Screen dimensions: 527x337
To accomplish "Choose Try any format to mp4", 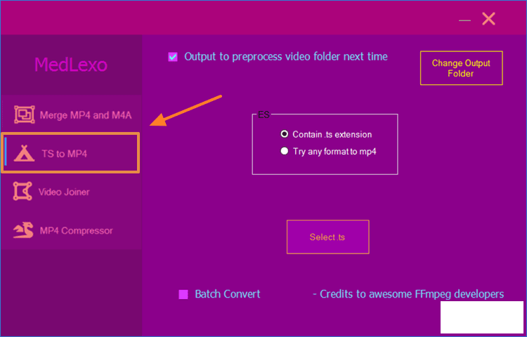I will [x=285, y=151].
